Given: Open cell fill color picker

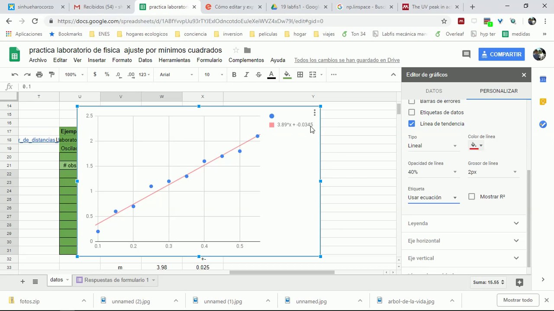Looking at the screenshot, I should tap(287, 75).
